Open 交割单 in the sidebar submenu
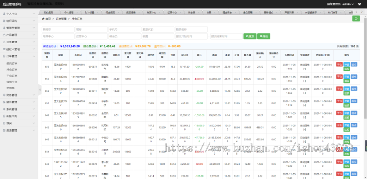367x179 pixels. coord(11,88)
